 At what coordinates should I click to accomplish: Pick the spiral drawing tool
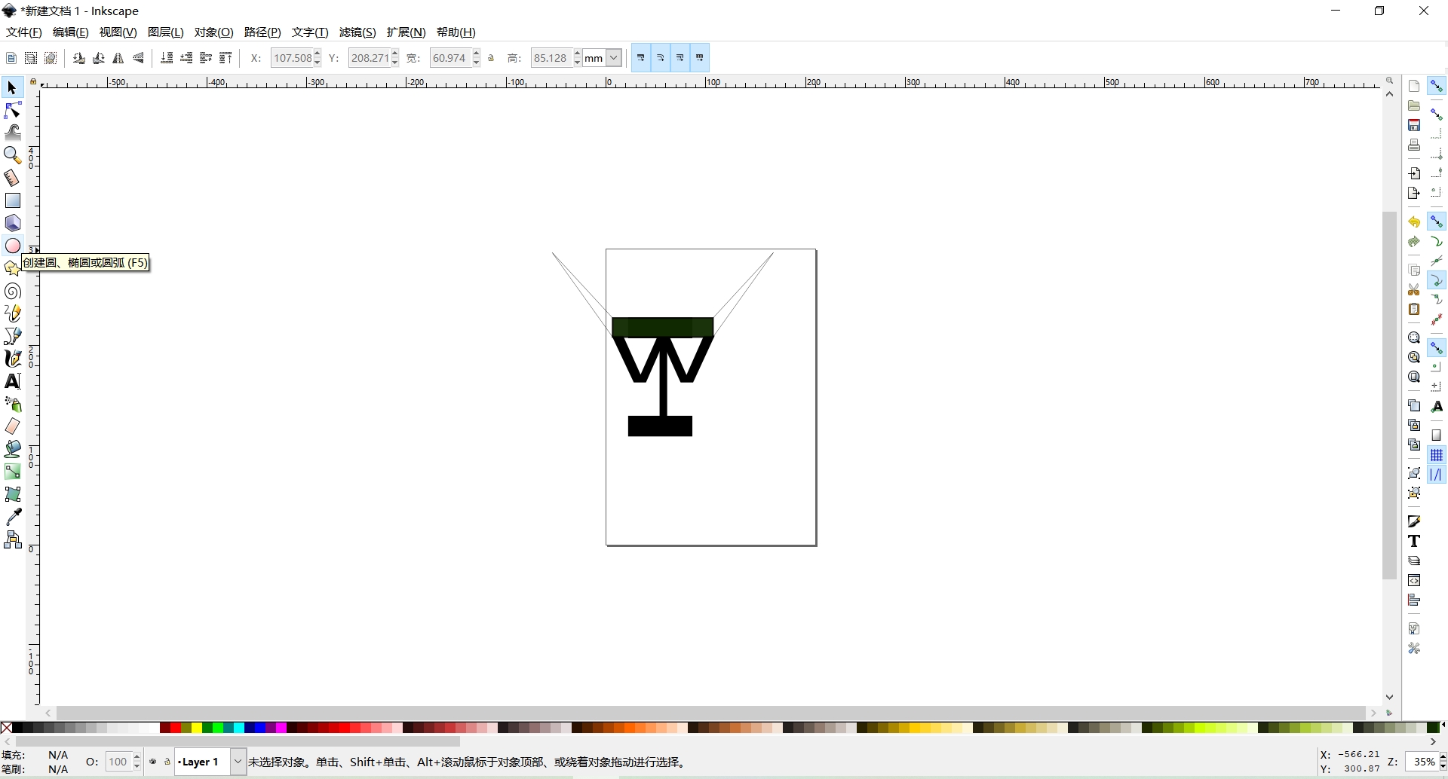tap(12, 291)
